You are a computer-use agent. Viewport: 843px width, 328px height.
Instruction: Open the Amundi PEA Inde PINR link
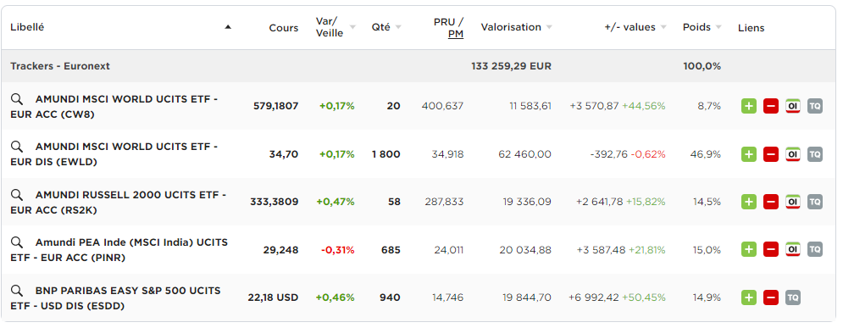119,250
